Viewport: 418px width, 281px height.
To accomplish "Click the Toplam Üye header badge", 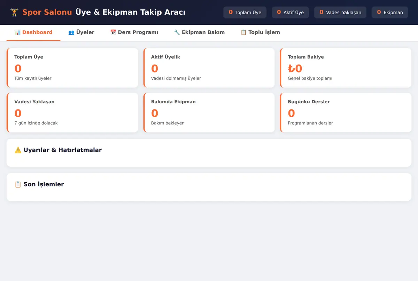I will pyautogui.click(x=245, y=12).
